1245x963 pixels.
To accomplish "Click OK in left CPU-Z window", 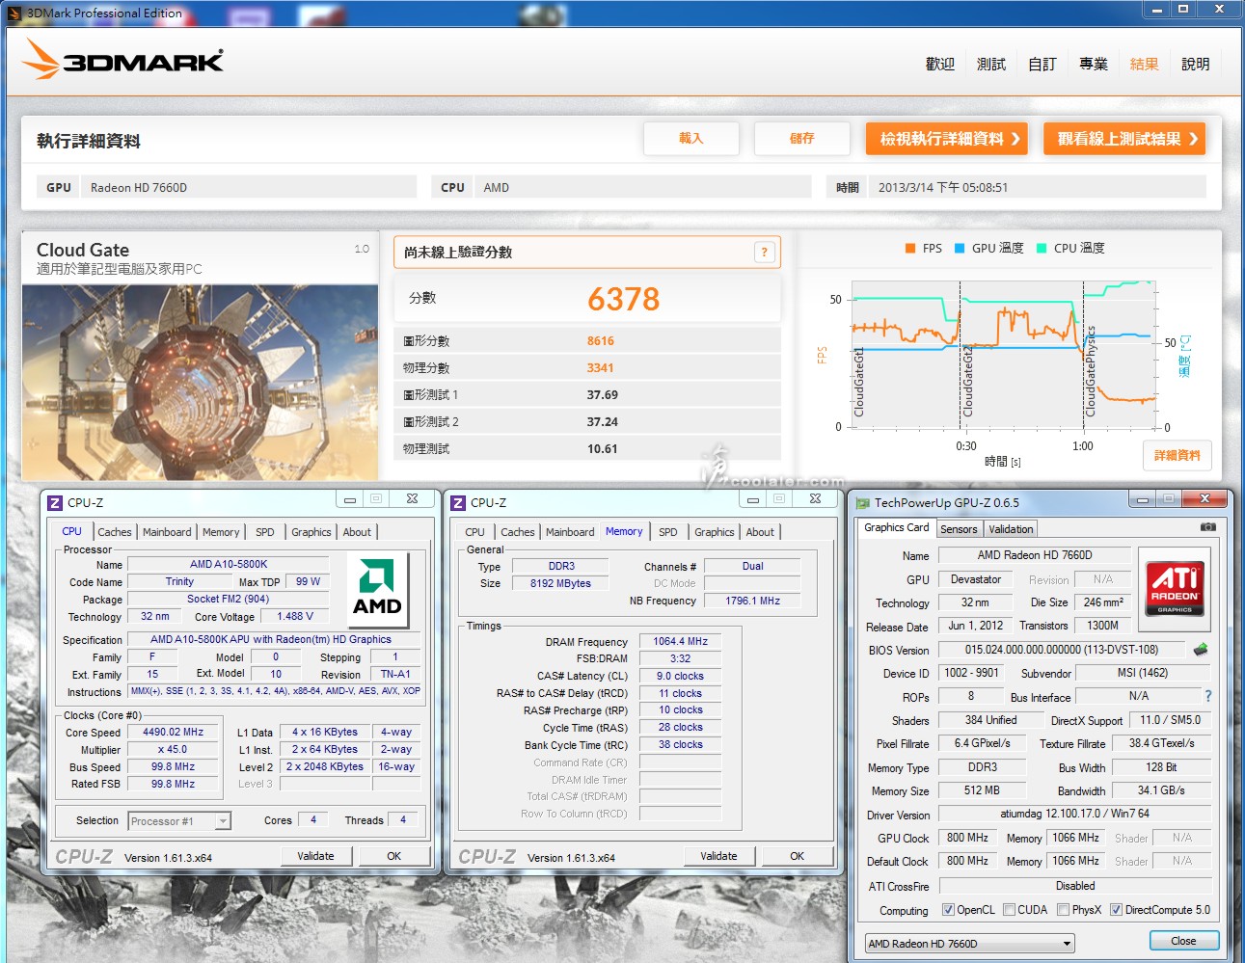I will click(x=393, y=856).
